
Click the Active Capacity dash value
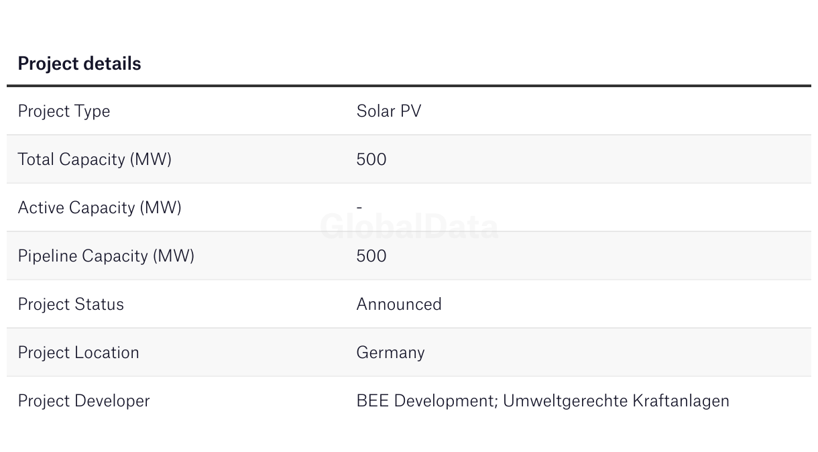click(359, 208)
